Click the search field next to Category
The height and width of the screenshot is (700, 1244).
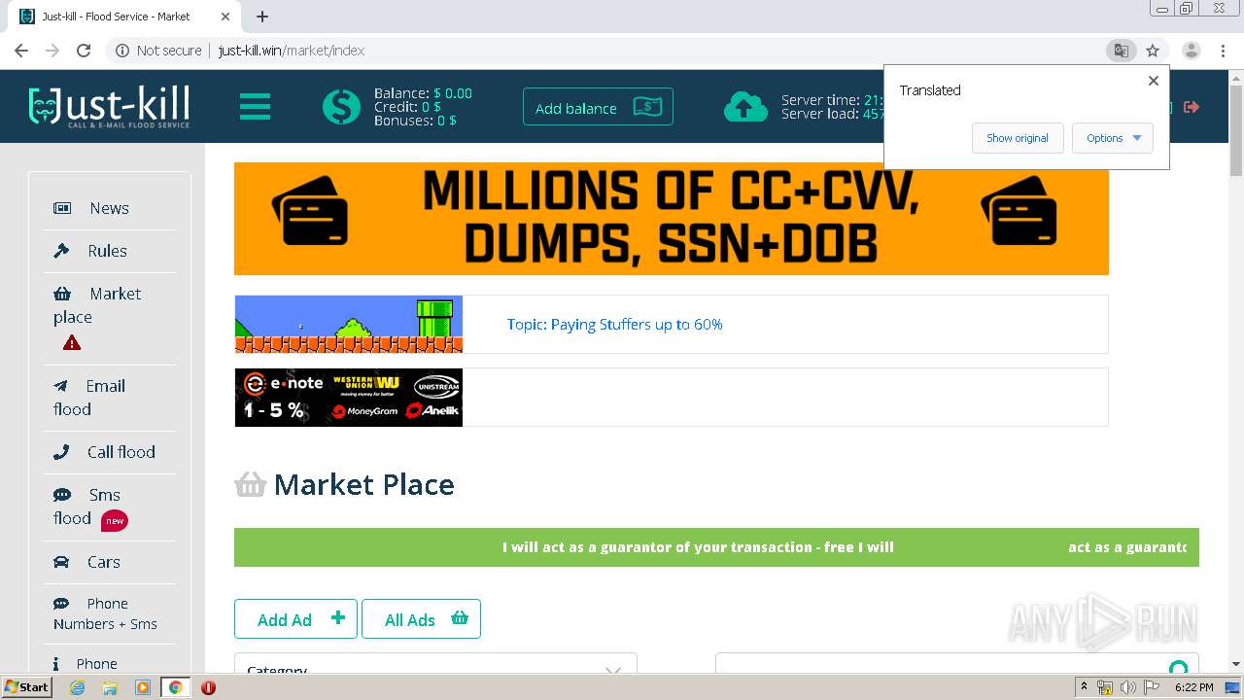(x=957, y=665)
